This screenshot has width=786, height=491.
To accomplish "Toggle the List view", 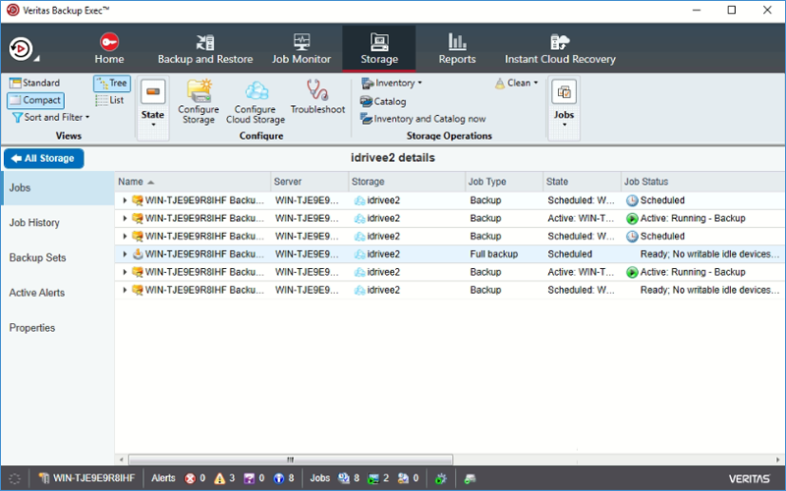I will coord(110,100).
